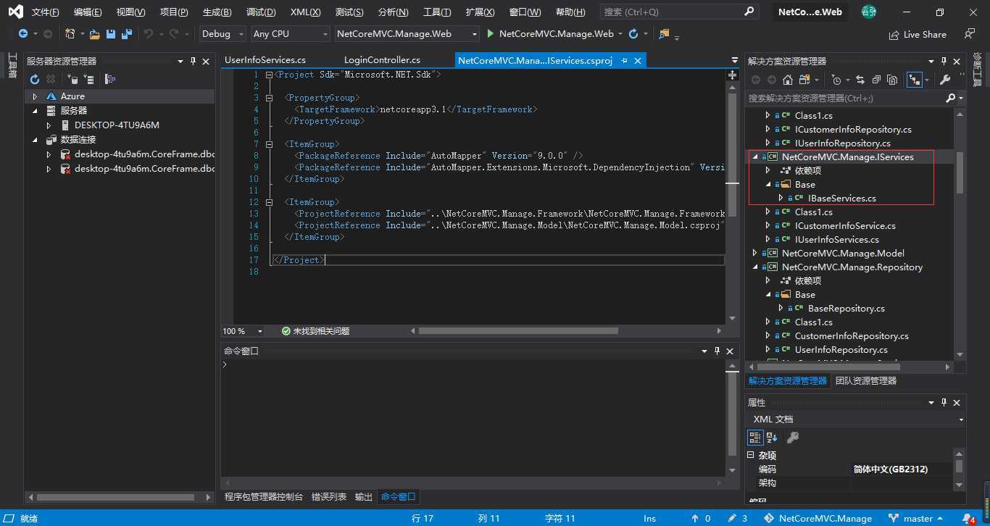
Task: Switch to LoginController.cs tab
Action: (x=382, y=60)
